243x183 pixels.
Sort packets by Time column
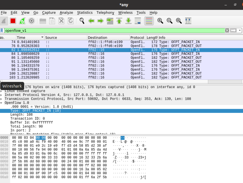30,38
